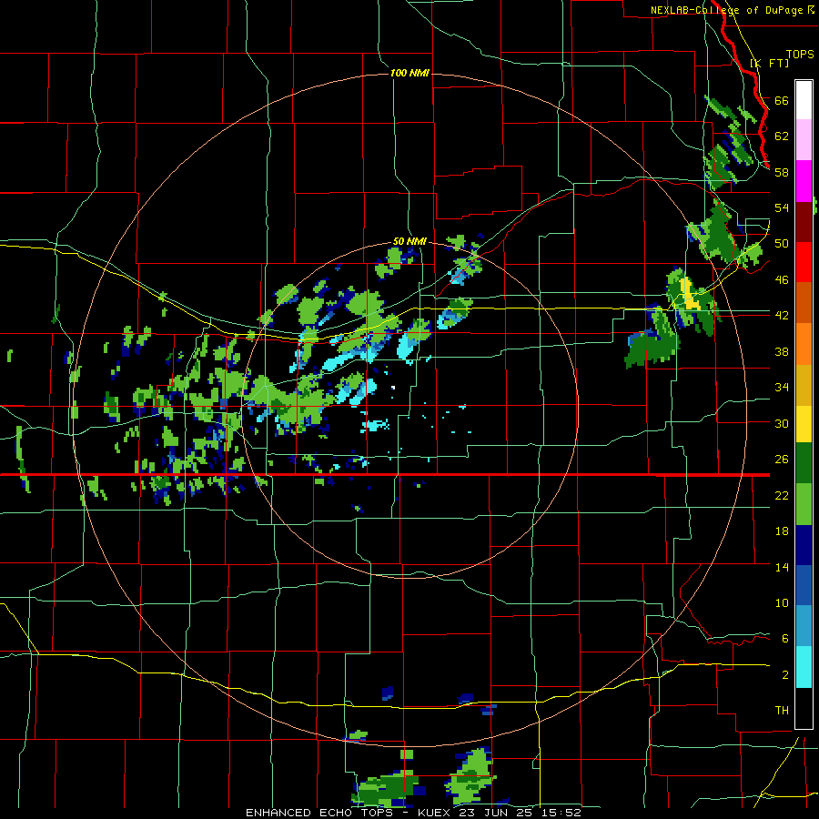Click the "38" legend value

tap(782, 351)
